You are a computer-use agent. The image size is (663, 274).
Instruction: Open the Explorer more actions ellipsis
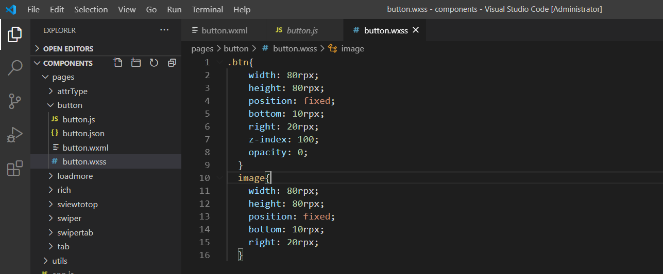point(164,30)
